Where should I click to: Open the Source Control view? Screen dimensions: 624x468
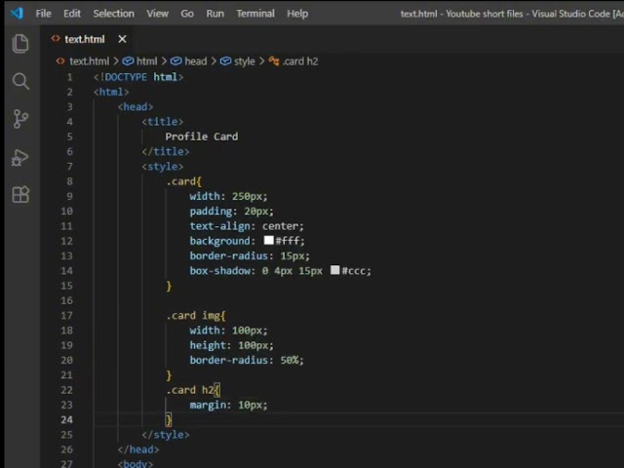coord(20,119)
